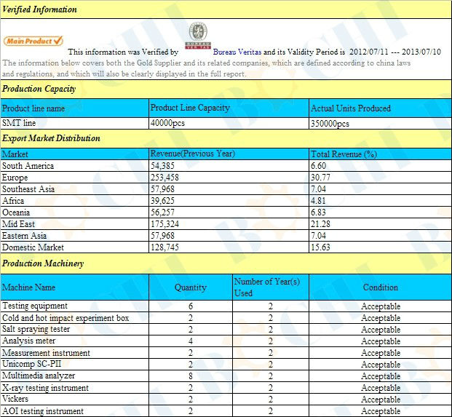Select Acceptable condition for Testing equipment
The height and width of the screenshot is (417, 452).
point(380,306)
